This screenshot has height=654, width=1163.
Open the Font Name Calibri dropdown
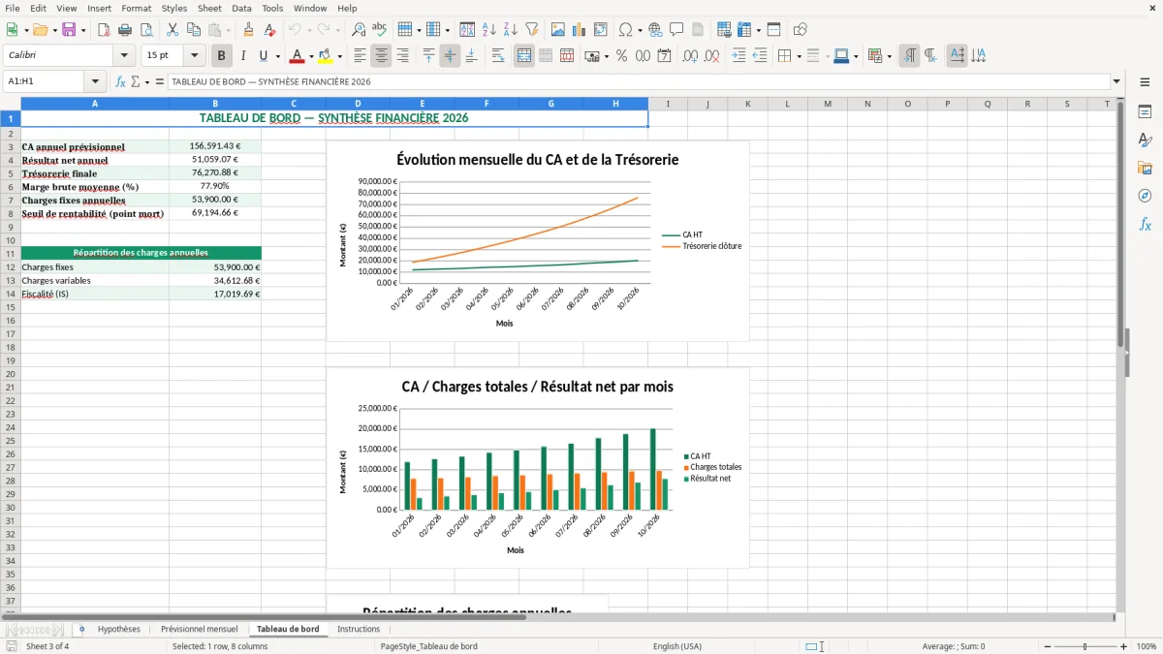(123, 56)
